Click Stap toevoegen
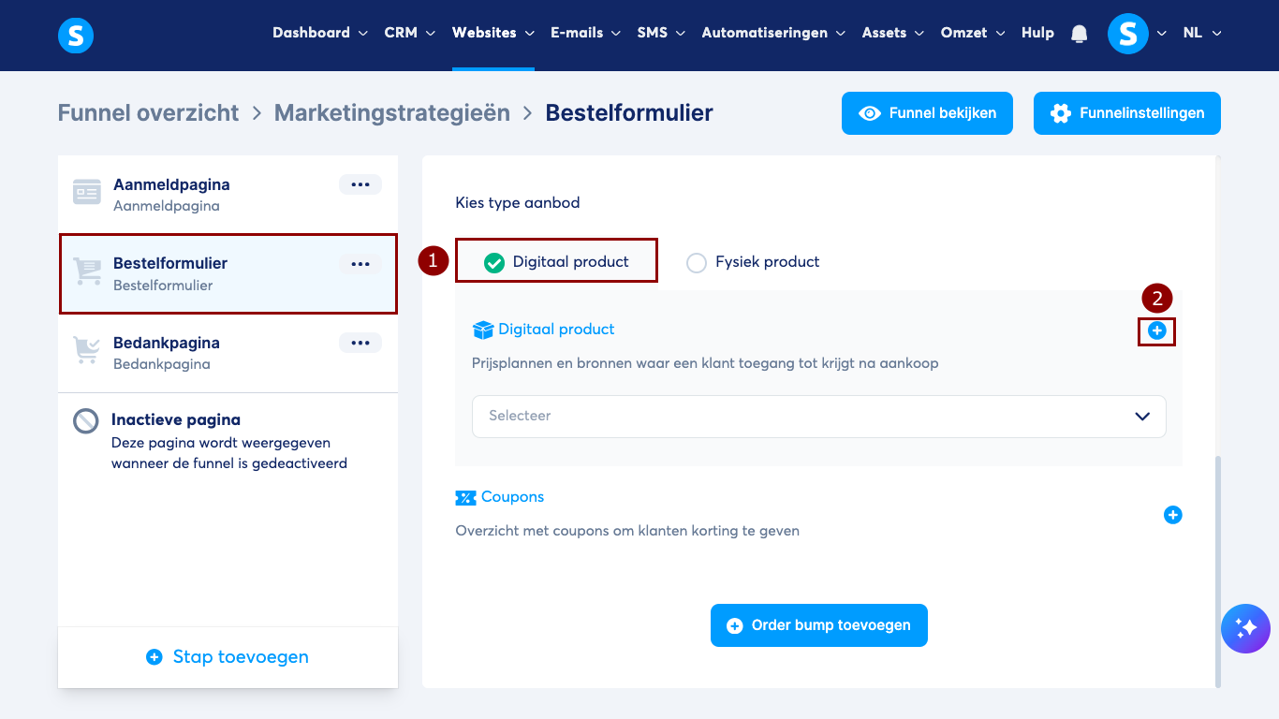The image size is (1279, 719). pyautogui.click(x=228, y=657)
